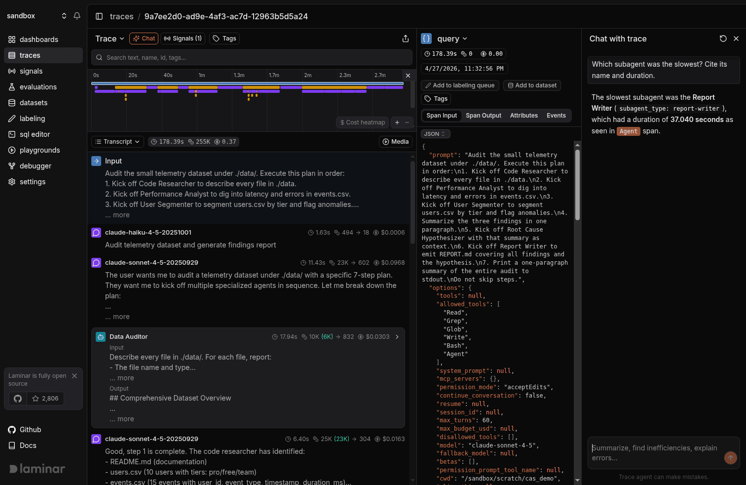Open settings page
This screenshot has width=746, height=485.
point(43,182)
